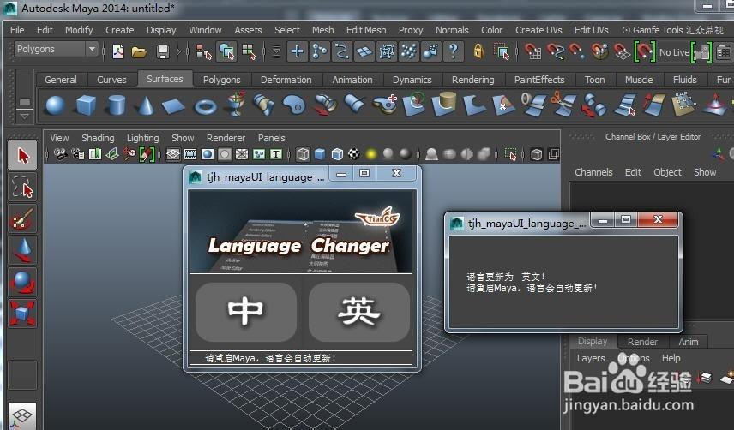Select the NURBS Sphere shelf icon
Image resolution: width=734 pixels, height=430 pixels.
click(55, 105)
